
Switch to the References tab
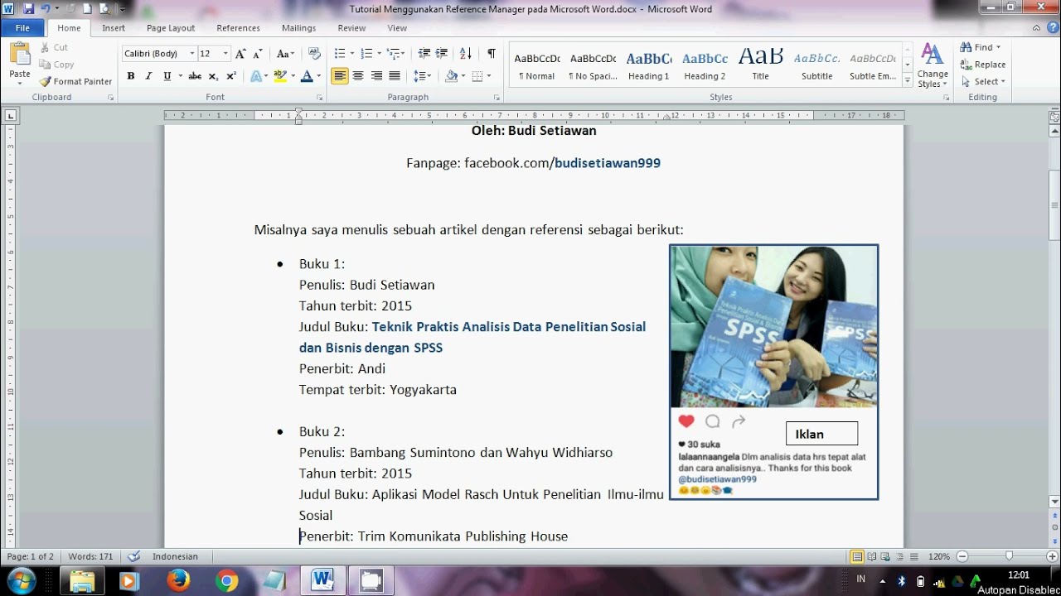[238, 27]
